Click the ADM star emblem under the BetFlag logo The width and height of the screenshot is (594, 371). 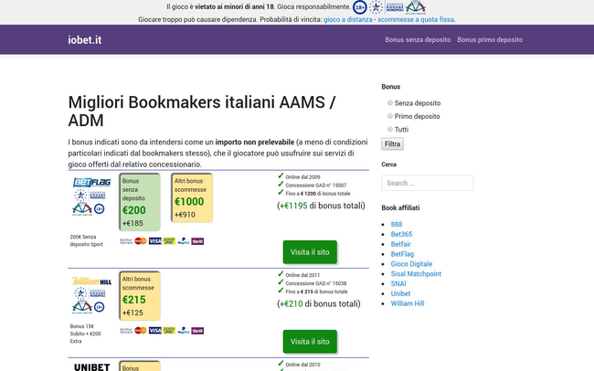[x=80, y=196]
